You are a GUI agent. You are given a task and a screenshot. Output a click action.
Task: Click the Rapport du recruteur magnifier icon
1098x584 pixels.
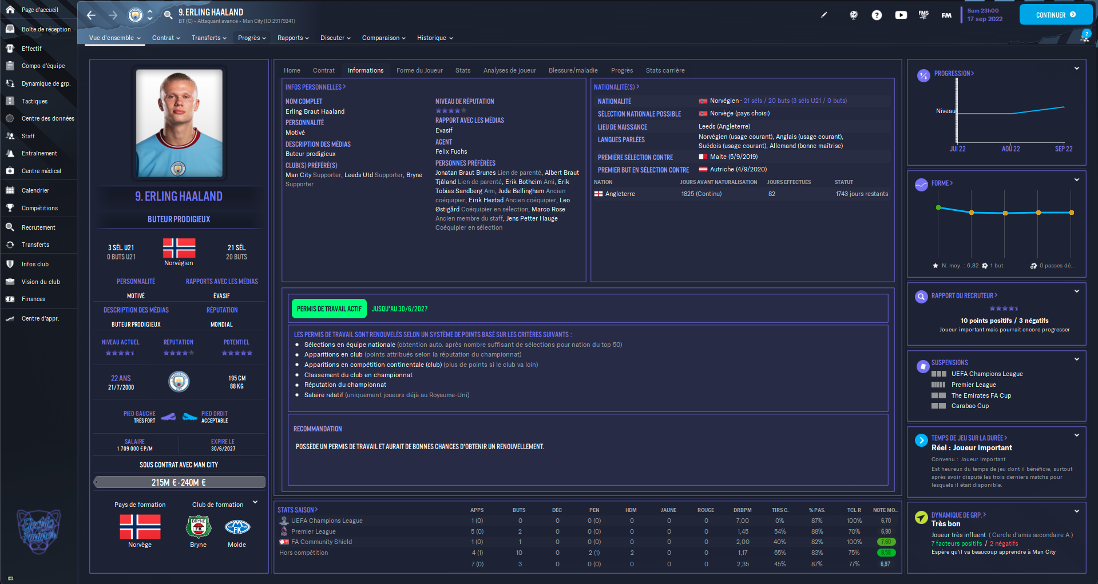[921, 297]
